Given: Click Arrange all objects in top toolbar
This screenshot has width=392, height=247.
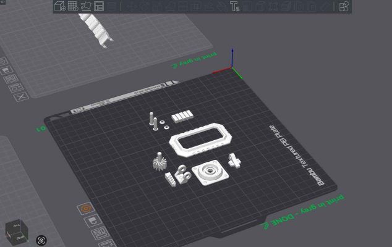Looking at the screenshot, I should pos(99,6).
